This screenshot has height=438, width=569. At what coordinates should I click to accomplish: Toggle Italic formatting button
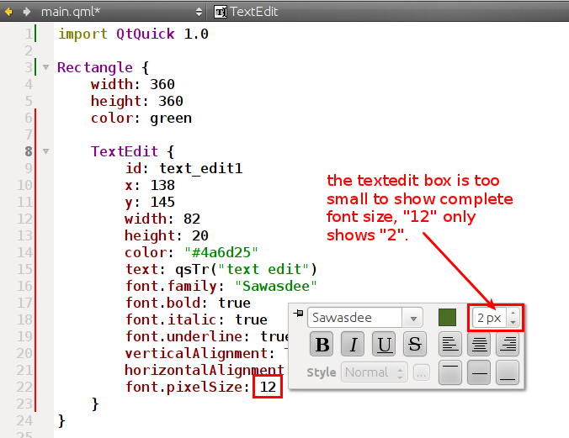[x=354, y=343]
